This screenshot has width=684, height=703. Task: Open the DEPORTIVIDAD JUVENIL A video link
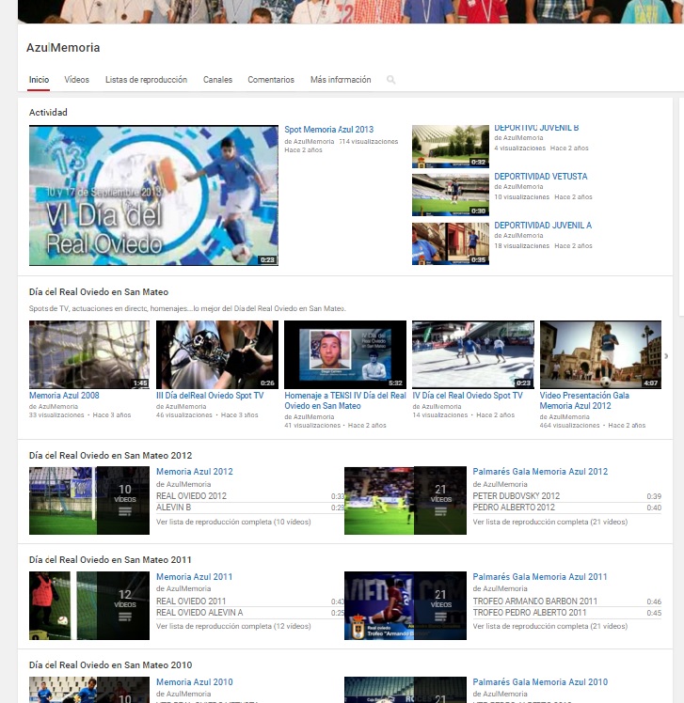pos(543,226)
